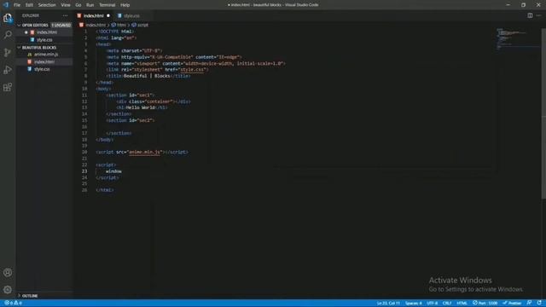Open the Go menu
Image resolution: width=546 pixels, height=307 pixels.
click(x=78, y=5)
